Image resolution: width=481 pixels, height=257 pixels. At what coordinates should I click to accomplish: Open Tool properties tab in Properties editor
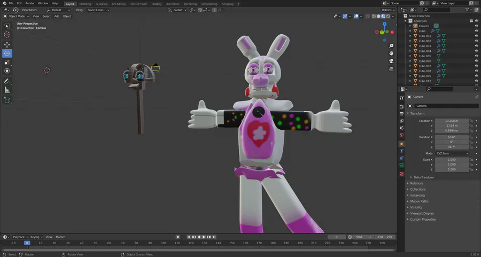coord(401,98)
